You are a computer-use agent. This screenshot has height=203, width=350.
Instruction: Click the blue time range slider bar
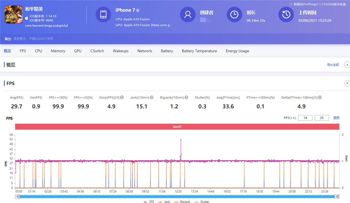pos(177,197)
